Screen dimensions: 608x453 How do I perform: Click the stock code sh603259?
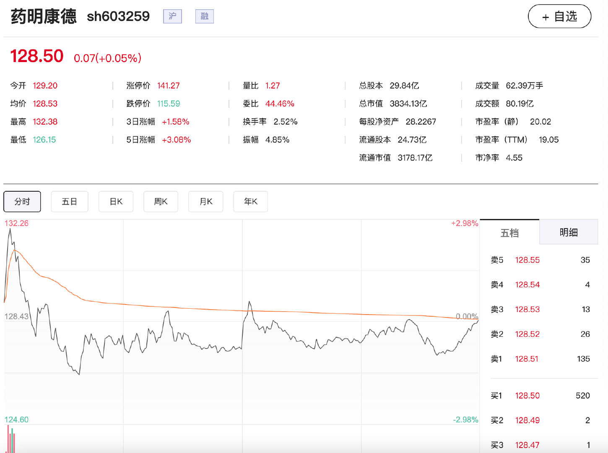coord(118,16)
